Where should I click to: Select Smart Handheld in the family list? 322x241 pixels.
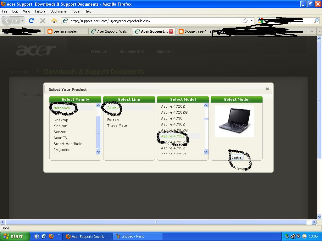[68, 144]
